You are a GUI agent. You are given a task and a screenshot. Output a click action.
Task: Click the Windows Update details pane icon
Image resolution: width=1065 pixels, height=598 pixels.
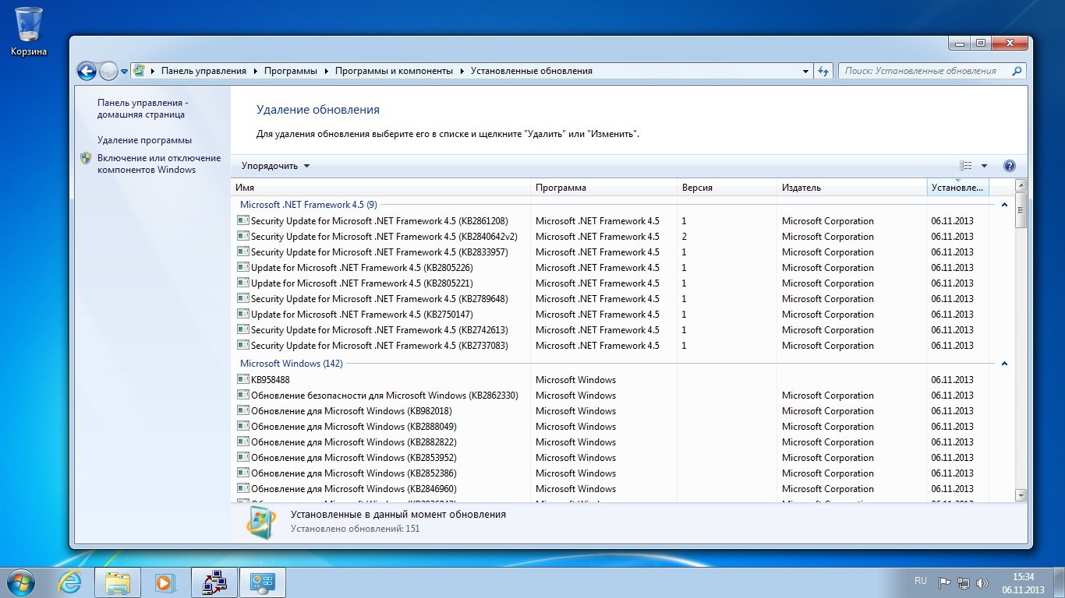click(260, 522)
